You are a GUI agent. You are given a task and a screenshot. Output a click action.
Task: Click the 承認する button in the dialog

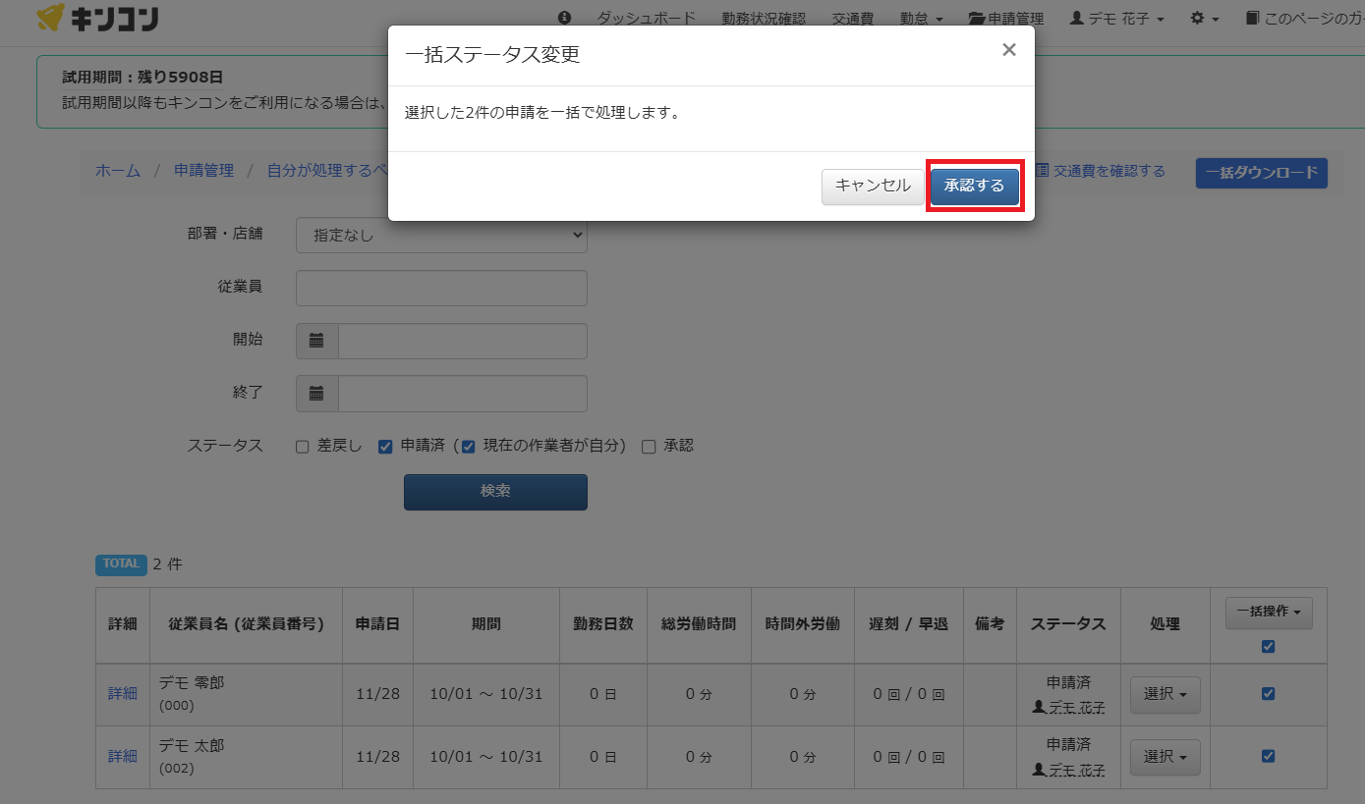tap(975, 186)
